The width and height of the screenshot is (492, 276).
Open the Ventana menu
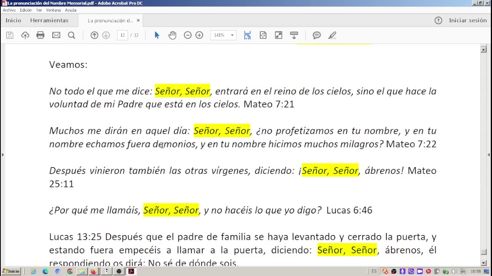[53, 10]
